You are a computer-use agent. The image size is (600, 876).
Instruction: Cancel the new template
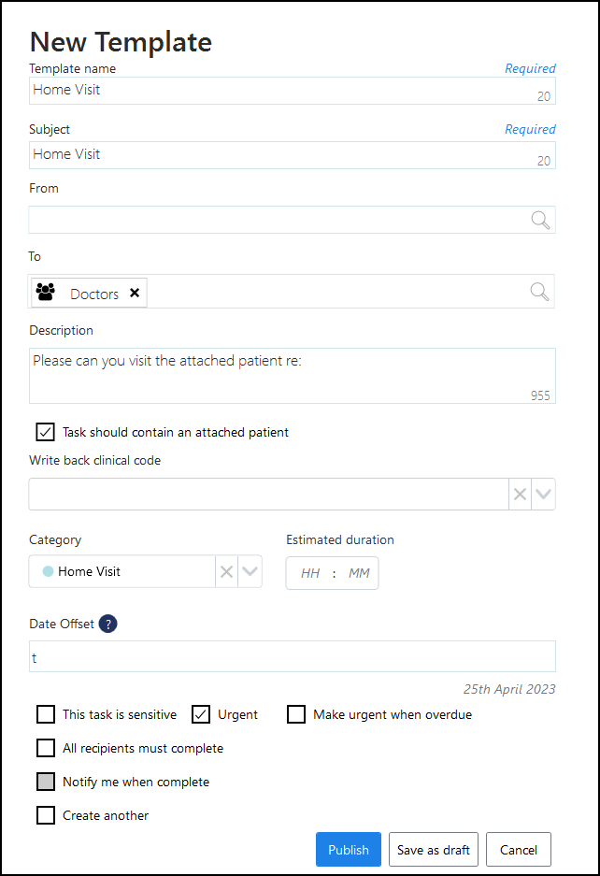point(519,850)
